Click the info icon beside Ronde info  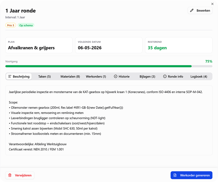165,76
